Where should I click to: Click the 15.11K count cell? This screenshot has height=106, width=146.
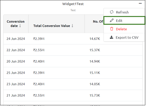(x=95, y=73)
